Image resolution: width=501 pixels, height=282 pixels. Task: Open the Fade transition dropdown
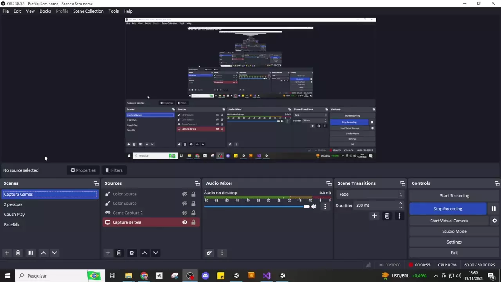[x=370, y=194]
